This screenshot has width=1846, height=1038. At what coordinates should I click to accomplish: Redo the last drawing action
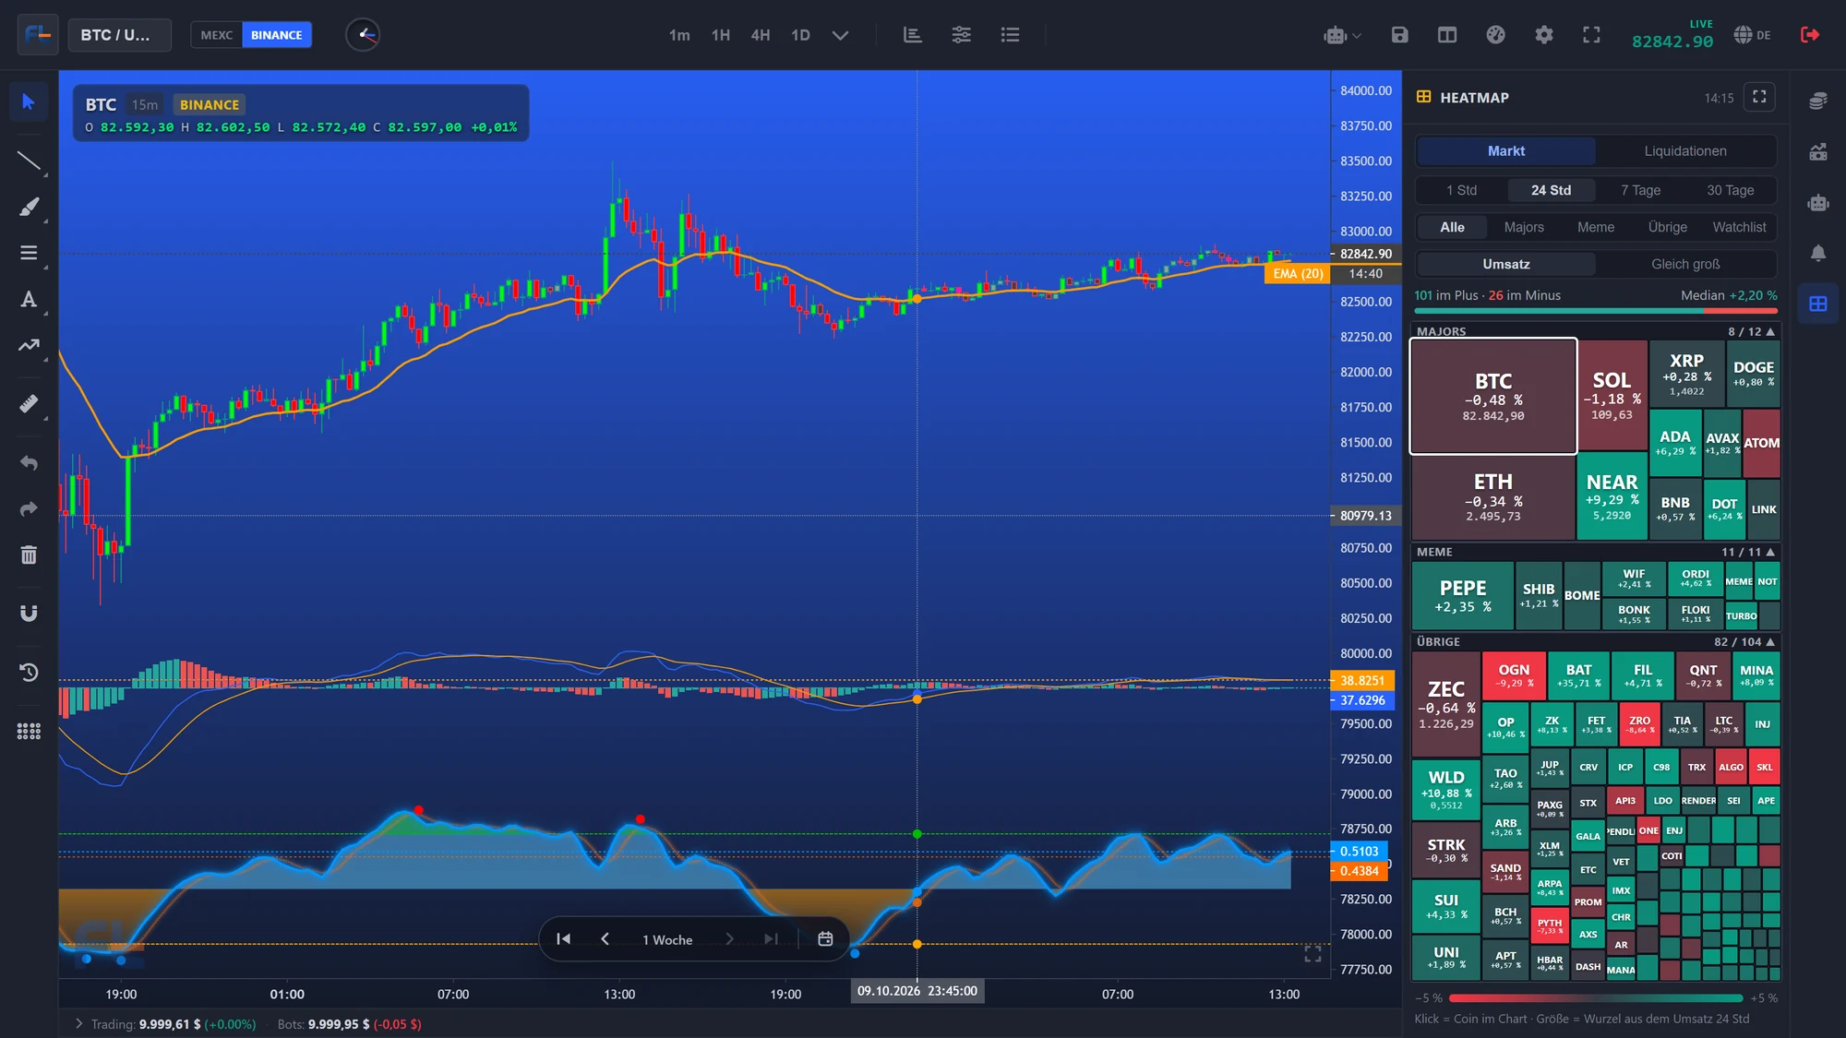[x=29, y=508]
